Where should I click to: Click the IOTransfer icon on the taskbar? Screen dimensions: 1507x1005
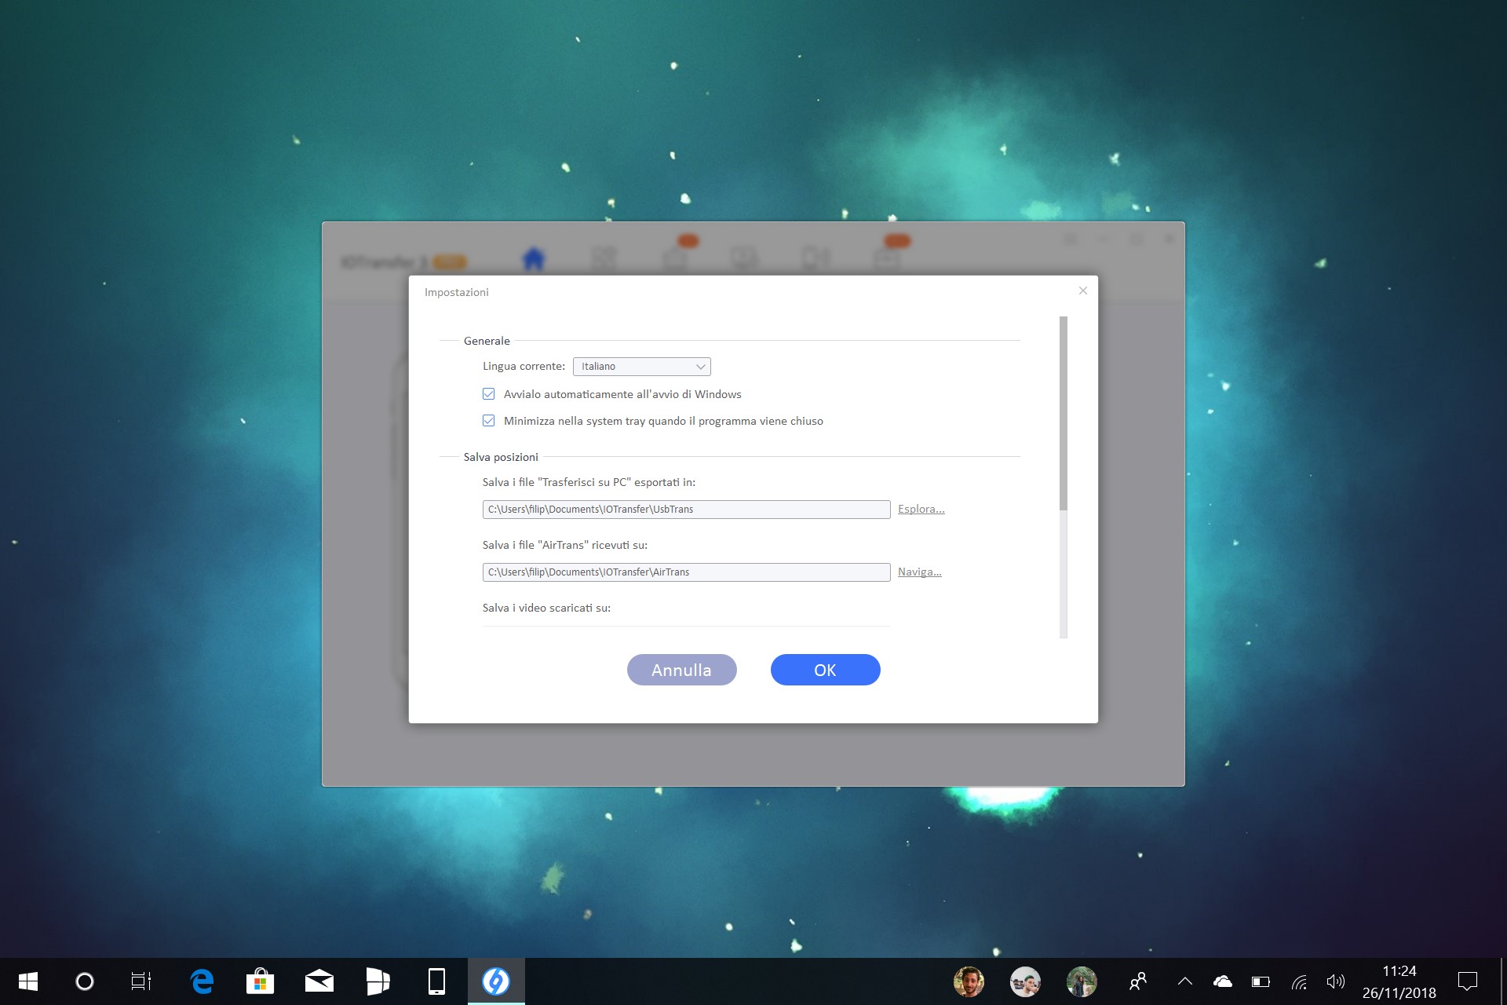coord(496,981)
